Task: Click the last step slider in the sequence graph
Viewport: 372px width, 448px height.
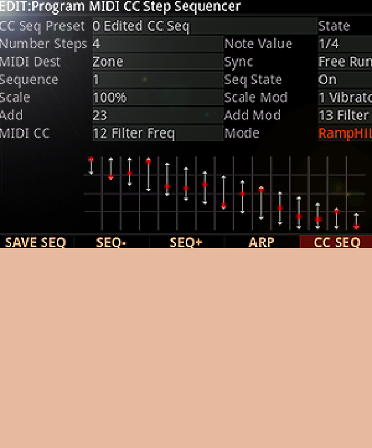Action: [x=356, y=221]
